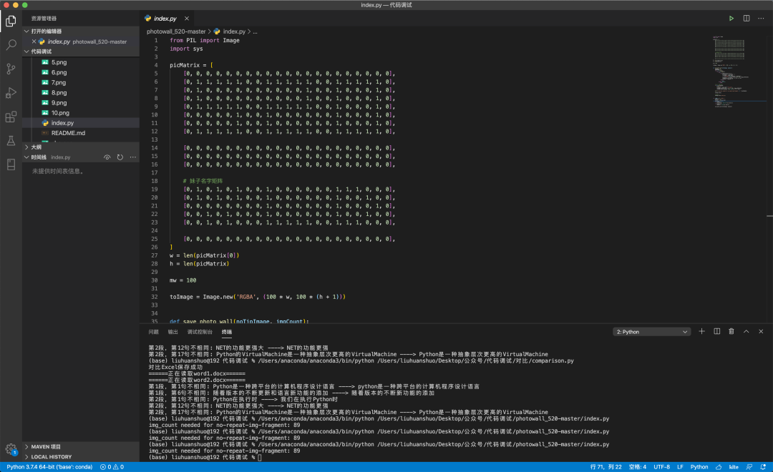
Task: Open the Test flask view
Action: (11, 141)
